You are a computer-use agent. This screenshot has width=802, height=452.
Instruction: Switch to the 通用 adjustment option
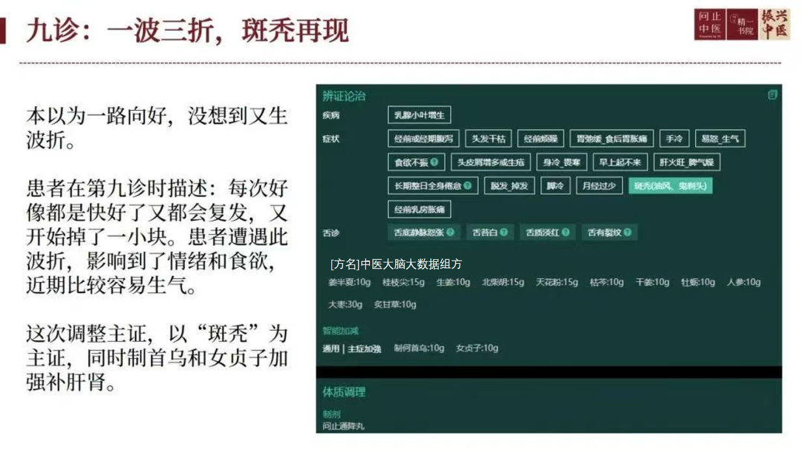(x=331, y=348)
